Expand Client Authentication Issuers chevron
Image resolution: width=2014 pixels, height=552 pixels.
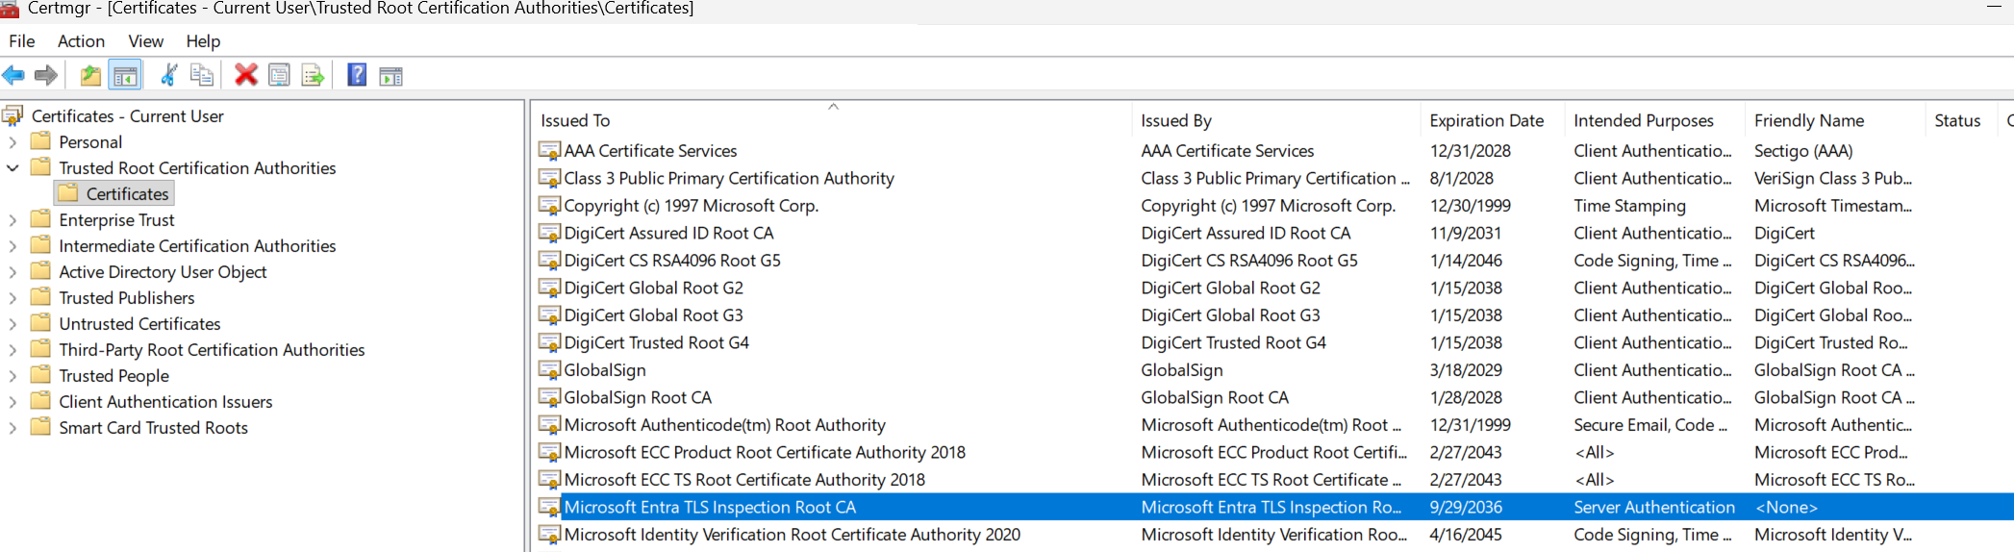point(13,402)
